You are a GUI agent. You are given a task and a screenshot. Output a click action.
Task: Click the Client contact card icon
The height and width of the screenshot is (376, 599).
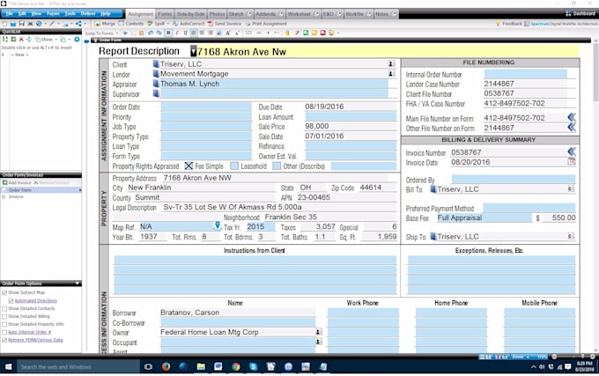[x=391, y=64]
